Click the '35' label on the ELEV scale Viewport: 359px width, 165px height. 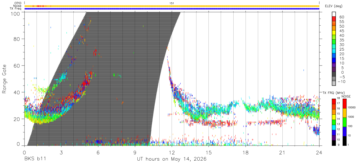click(341, 40)
